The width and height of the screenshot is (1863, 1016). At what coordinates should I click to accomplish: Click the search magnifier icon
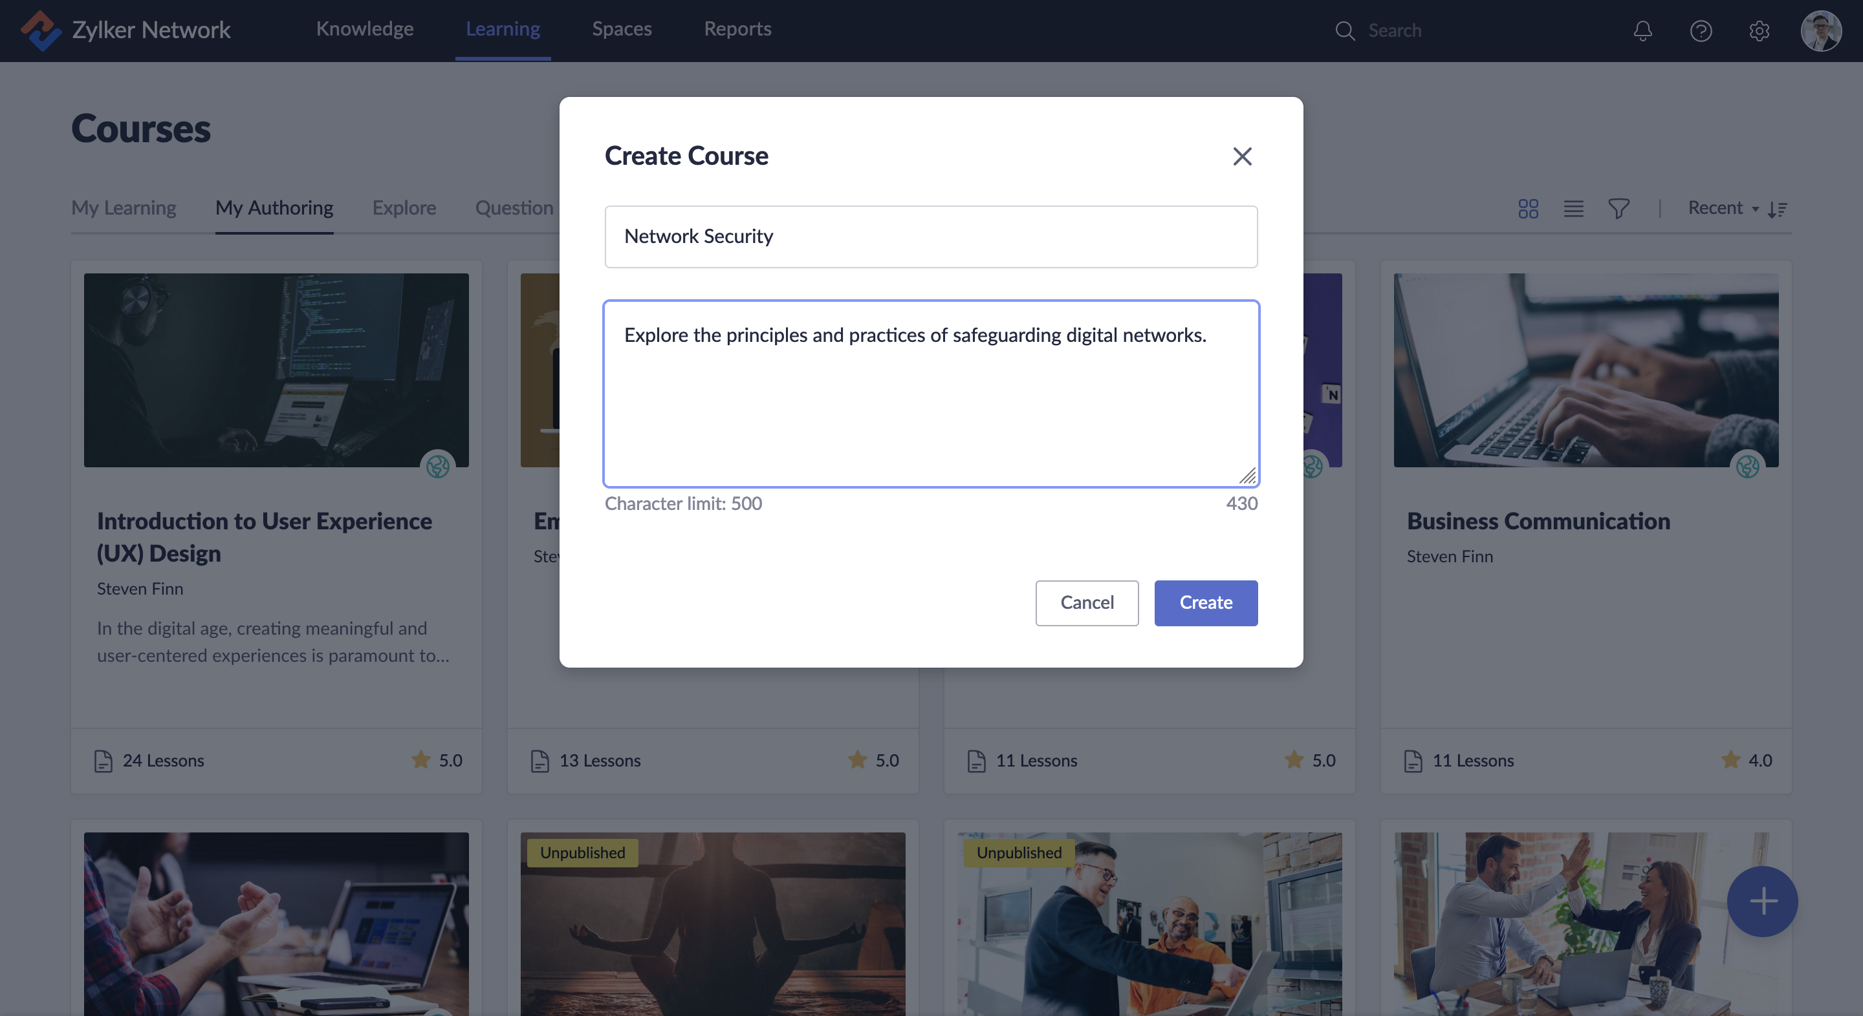pos(1344,30)
